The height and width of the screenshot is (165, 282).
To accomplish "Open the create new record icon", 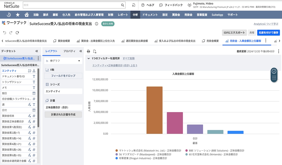I will (x=134, y=5).
